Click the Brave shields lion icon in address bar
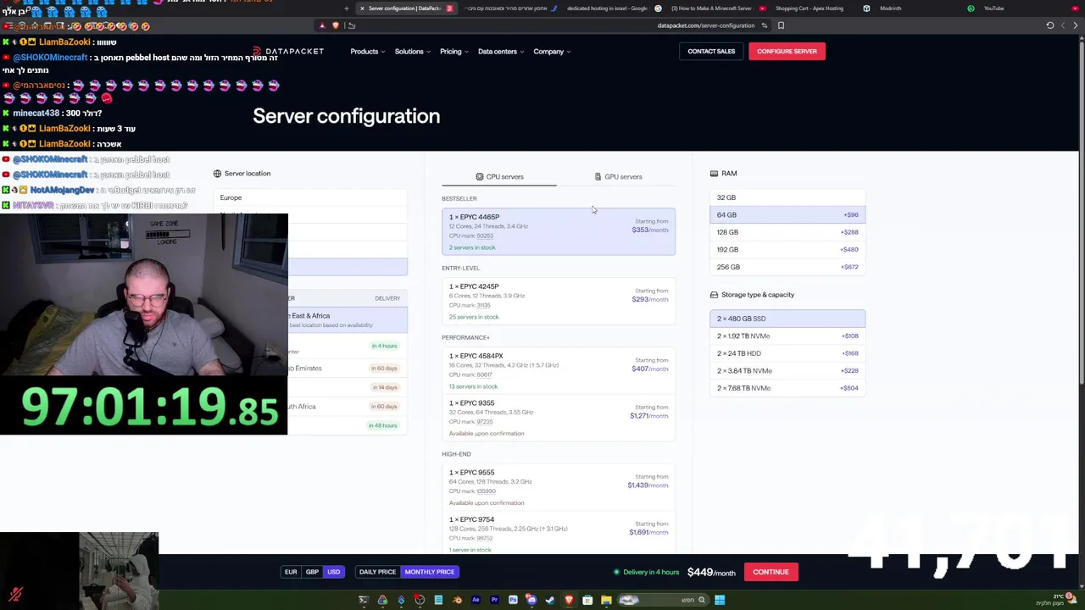This screenshot has width=1085, height=610. (x=336, y=25)
